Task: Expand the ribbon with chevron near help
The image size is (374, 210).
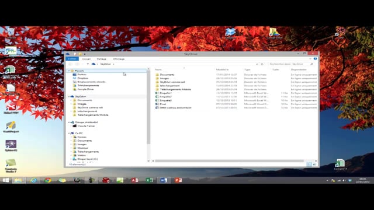Action: click(x=310, y=58)
